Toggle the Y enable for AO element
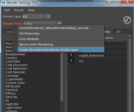 71,61
